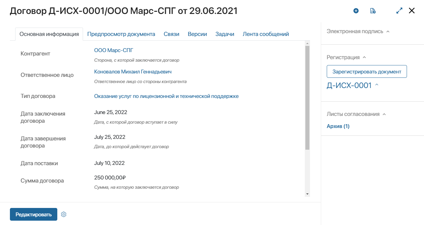Click Зарегистрировать документ button
The width and height of the screenshot is (424, 225).
tap(367, 72)
